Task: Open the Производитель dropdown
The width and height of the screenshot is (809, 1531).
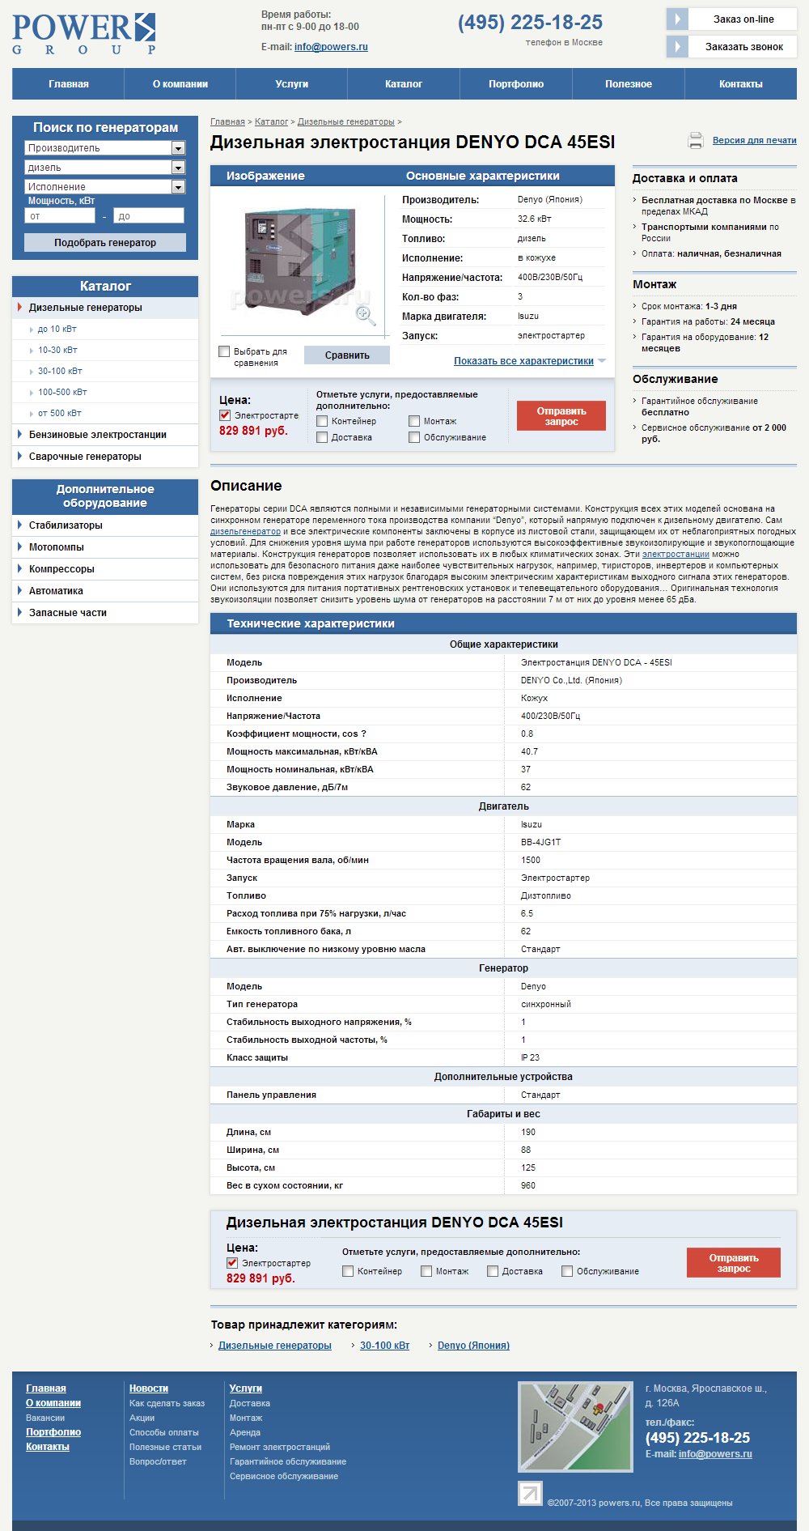Action: point(105,148)
